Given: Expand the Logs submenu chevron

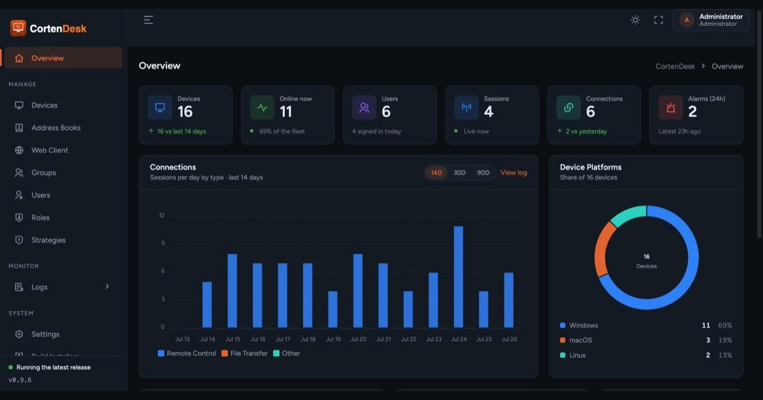Looking at the screenshot, I should point(107,287).
